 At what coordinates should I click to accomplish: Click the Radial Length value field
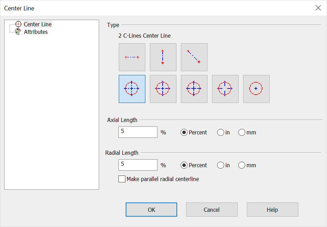pyautogui.click(x=137, y=165)
